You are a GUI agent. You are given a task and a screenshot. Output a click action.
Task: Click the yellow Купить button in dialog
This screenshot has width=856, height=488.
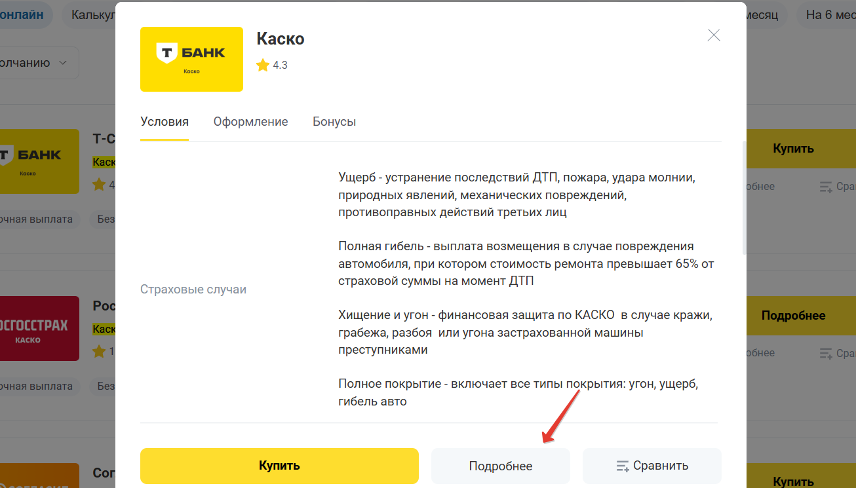(x=279, y=466)
